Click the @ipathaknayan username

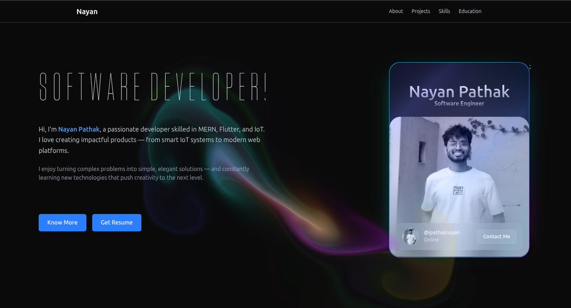pyautogui.click(x=441, y=232)
